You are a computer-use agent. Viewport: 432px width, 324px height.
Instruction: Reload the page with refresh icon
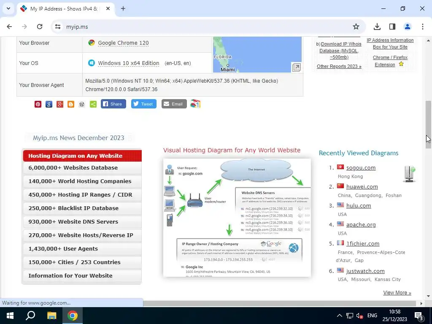click(x=40, y=27)
